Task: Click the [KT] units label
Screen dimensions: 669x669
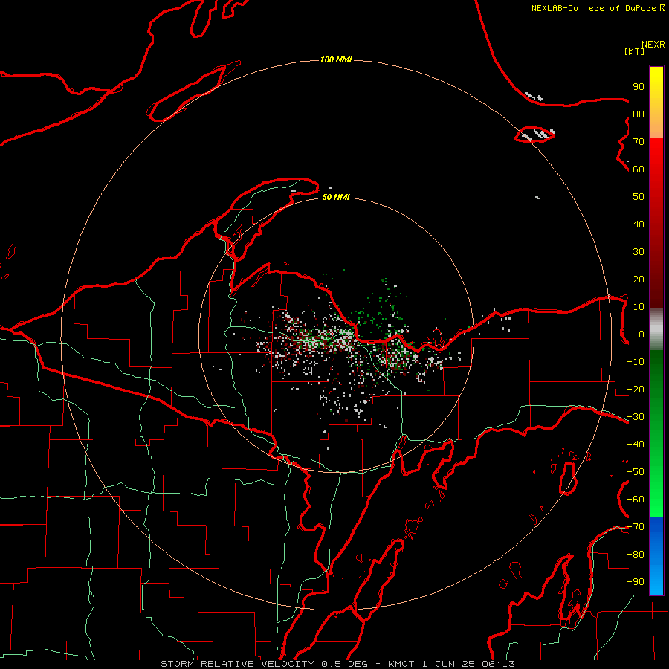Action: pos(634,51)
